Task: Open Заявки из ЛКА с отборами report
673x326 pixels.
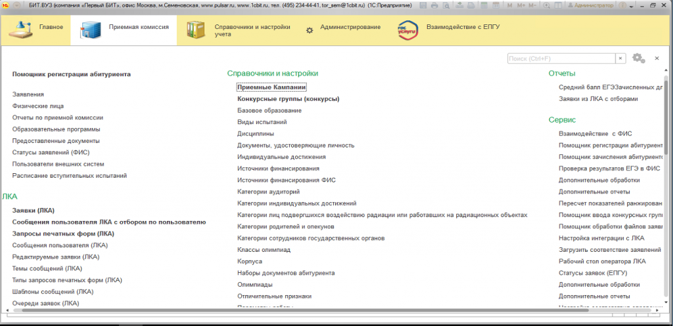Action: [598, 98]
